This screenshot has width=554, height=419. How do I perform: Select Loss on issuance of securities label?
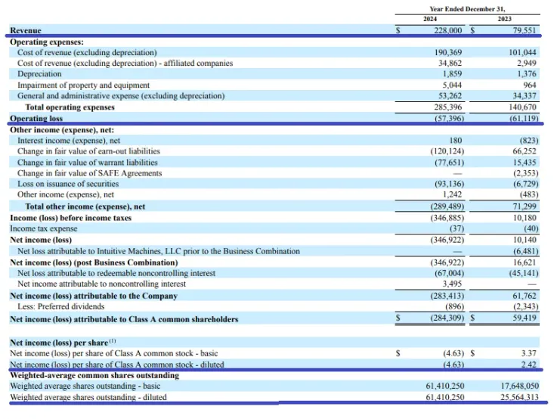coord(68,184)
